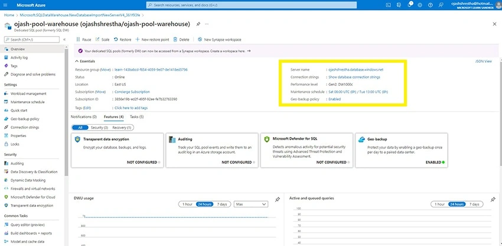Open Cloud Shell from the top bar
Screen dimensions: 502x246
point(389,5)
